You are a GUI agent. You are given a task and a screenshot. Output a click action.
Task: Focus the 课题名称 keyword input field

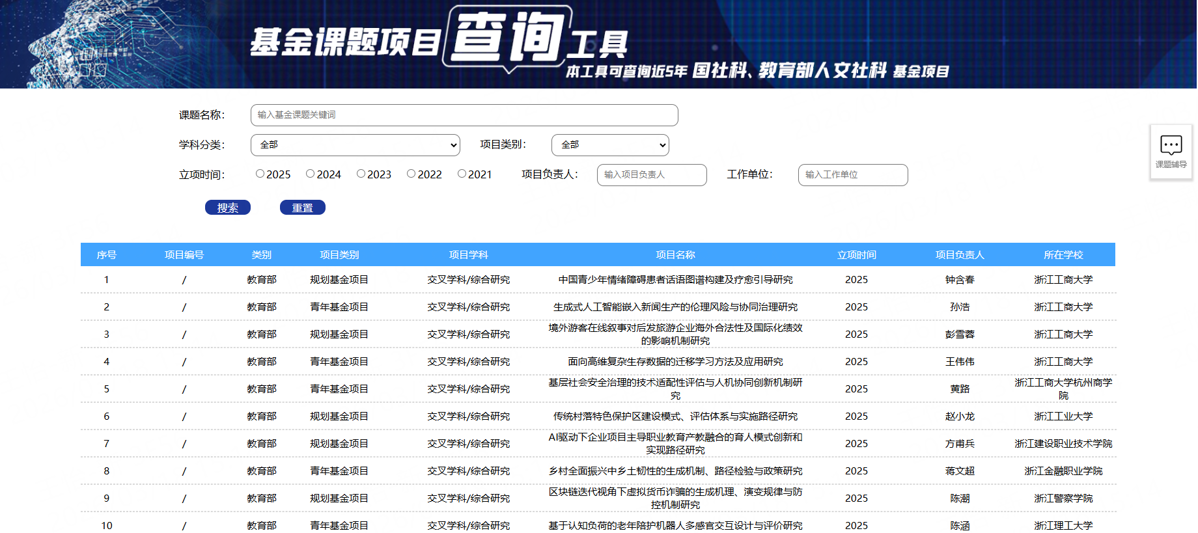point(464,115)
